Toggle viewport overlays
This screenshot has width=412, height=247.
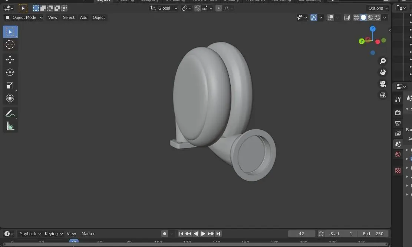(330, 17)
